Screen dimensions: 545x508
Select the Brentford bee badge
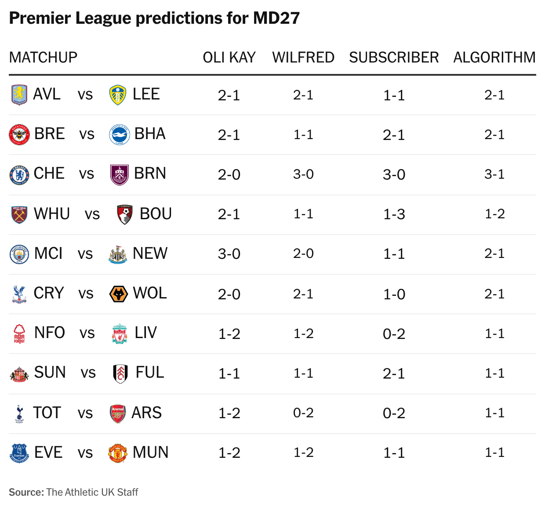19,134
